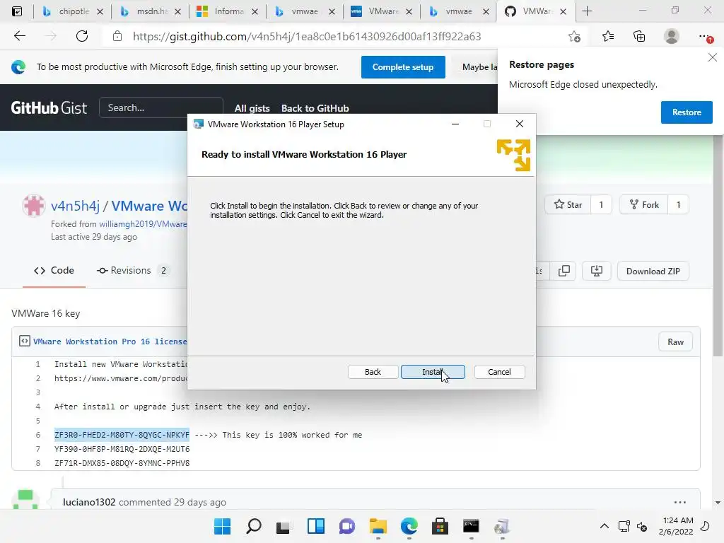Viewport: 724px width, 543px height.
Task: Dismiss the Restore pages popup
Action: (x=713, y=57)
